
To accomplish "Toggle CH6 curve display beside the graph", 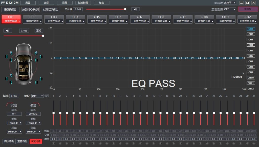I will (251, 56).
